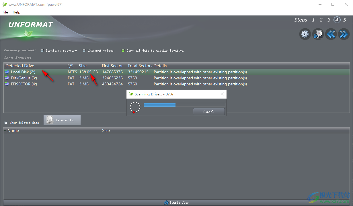Advance with the double-right arrow button
Image resolution: width=353 pixels, height=206 pixels.
[x=344, y=34]
